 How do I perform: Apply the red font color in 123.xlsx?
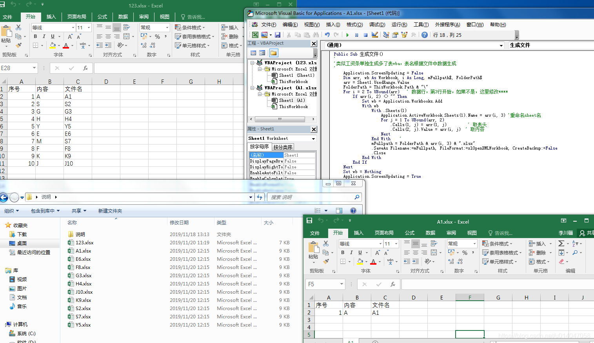click(x=66, y=45)
